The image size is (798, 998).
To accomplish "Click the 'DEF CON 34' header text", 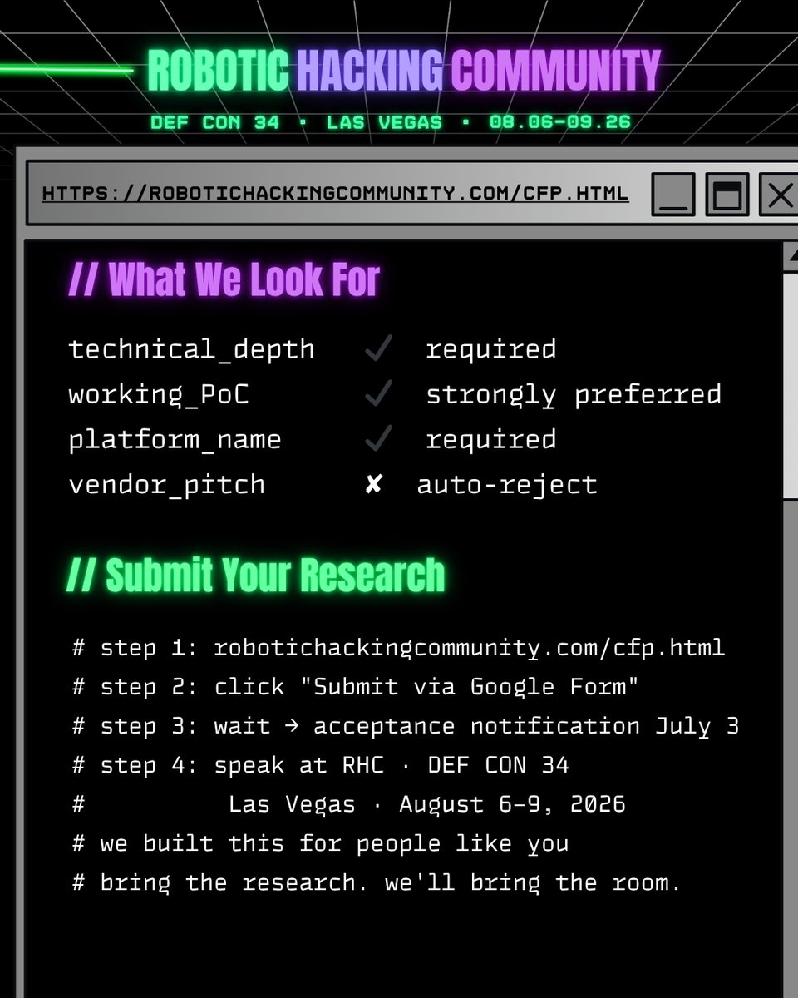I will [x=214, y=122].
